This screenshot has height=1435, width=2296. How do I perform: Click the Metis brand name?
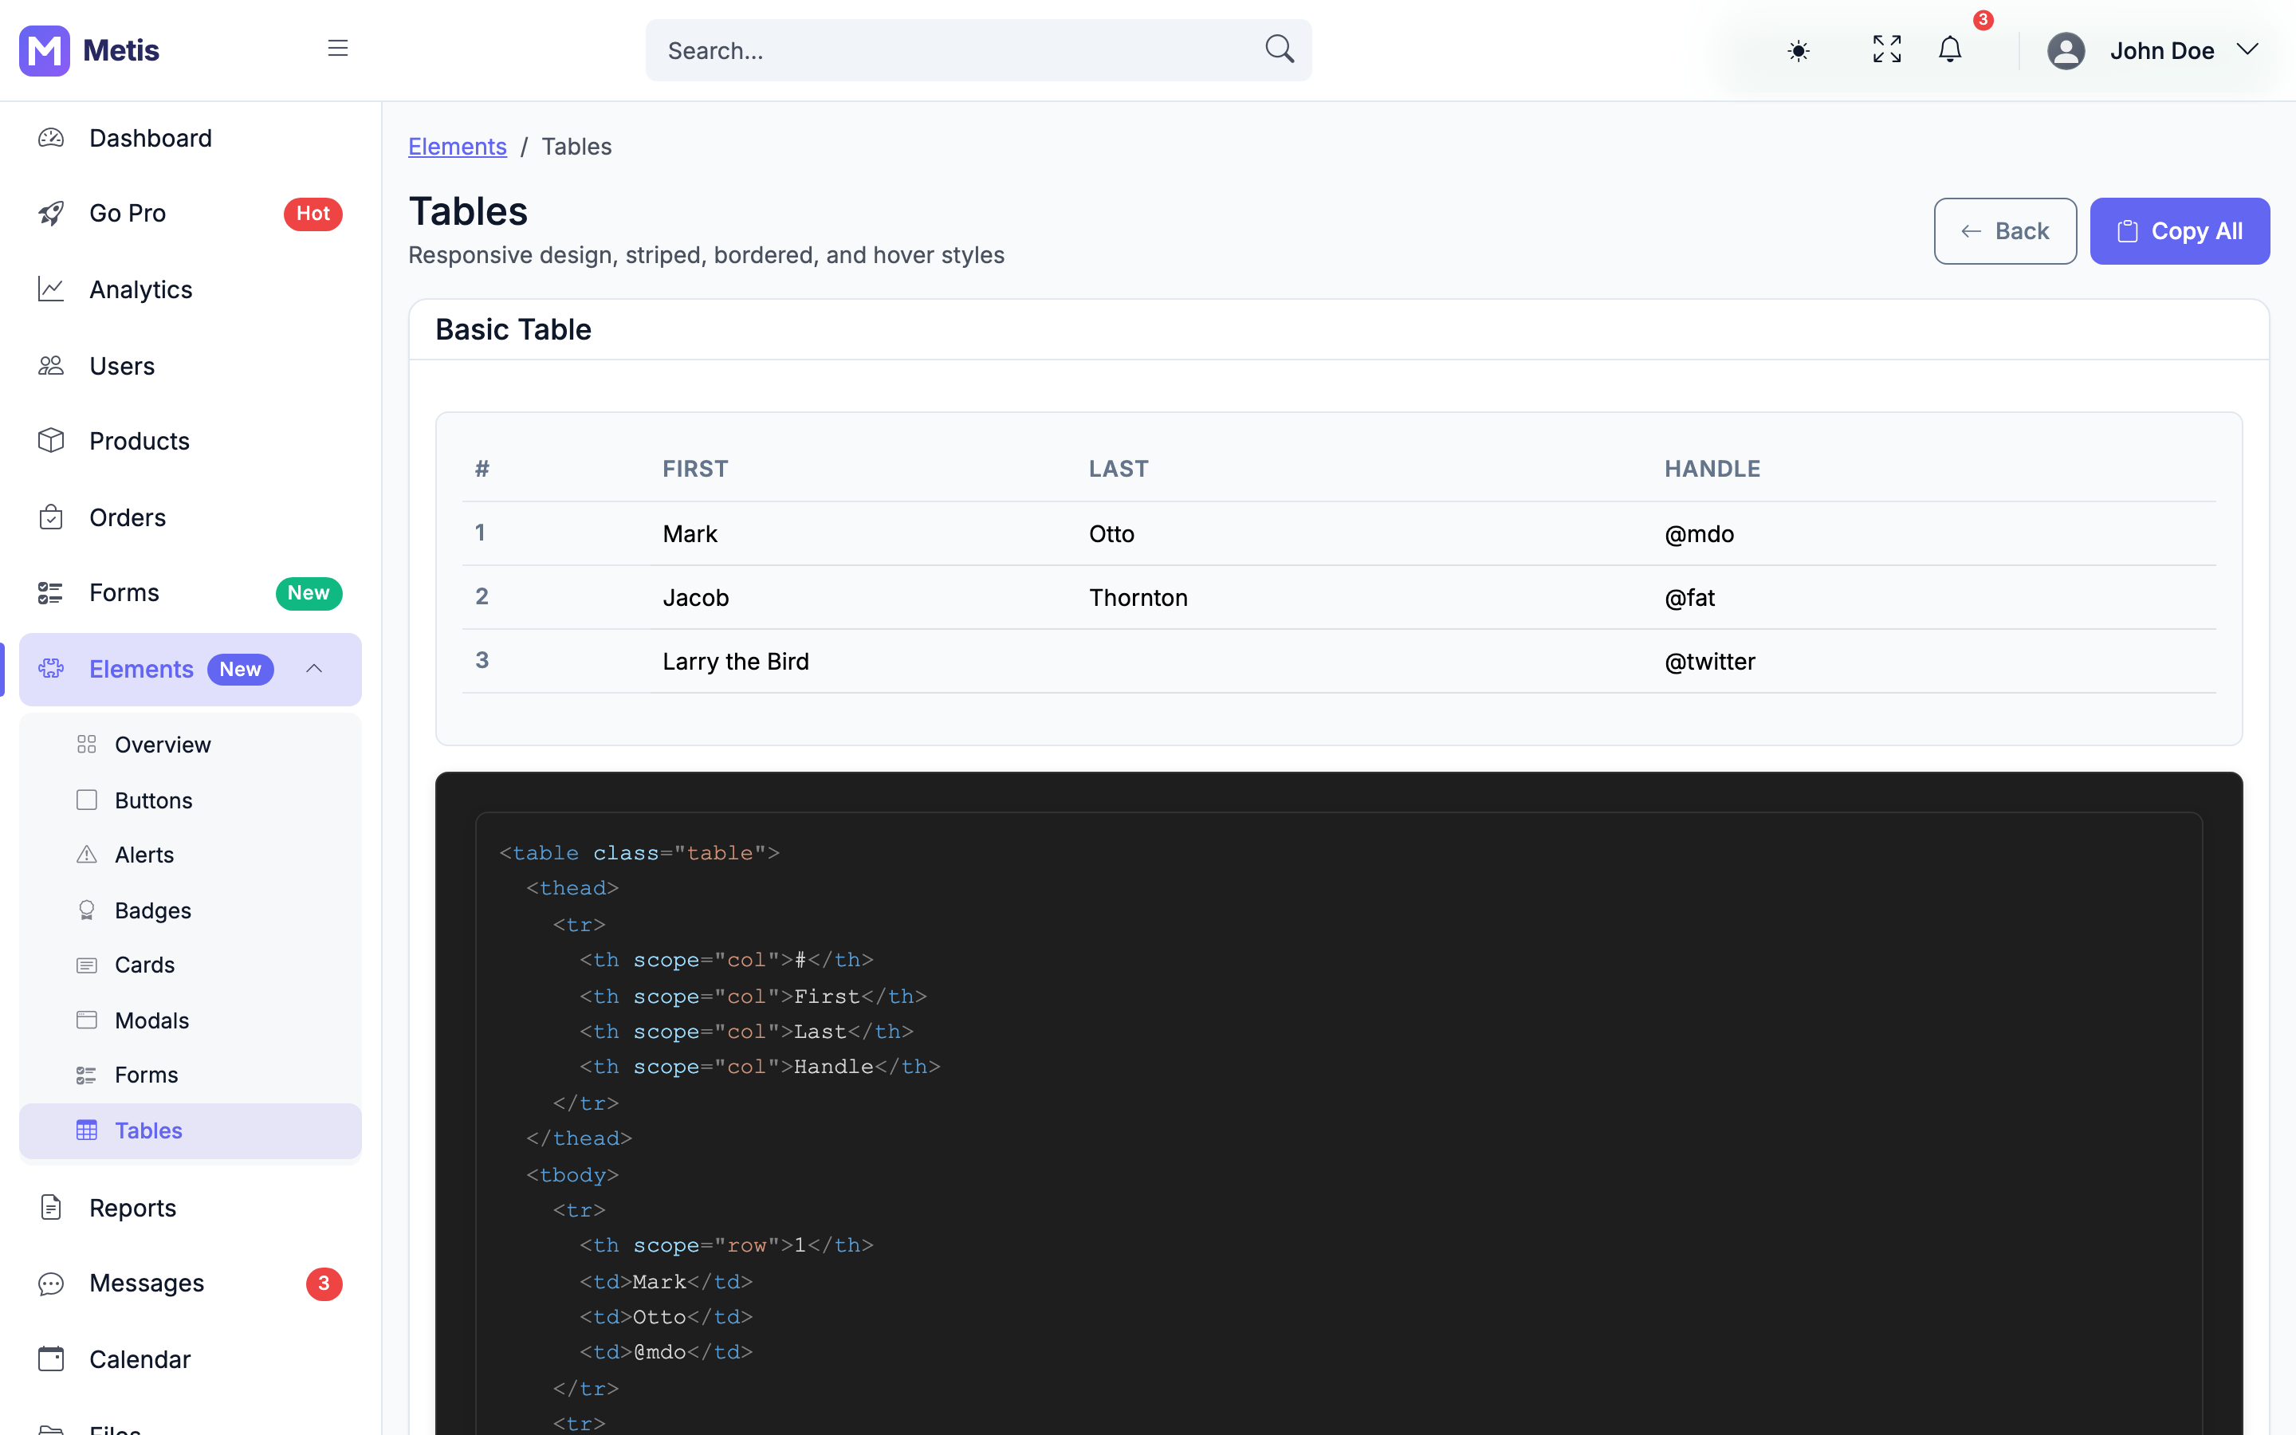[x=120, y=50]
